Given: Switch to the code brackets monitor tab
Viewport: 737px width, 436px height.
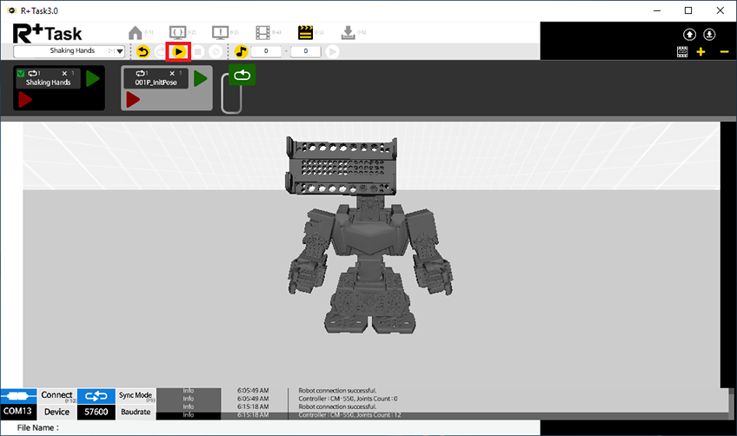Looking at the screenshot, I should pos(178,33).
